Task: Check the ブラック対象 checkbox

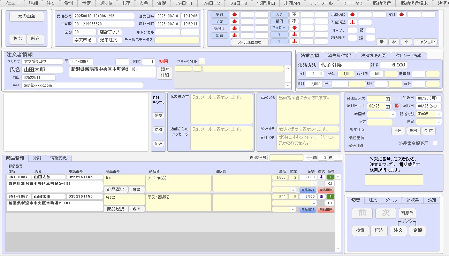Action: point(201,61)
